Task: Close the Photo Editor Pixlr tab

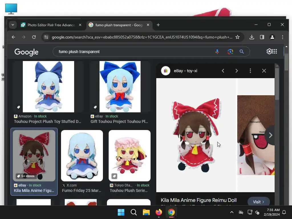Action: tap(80, 25)
